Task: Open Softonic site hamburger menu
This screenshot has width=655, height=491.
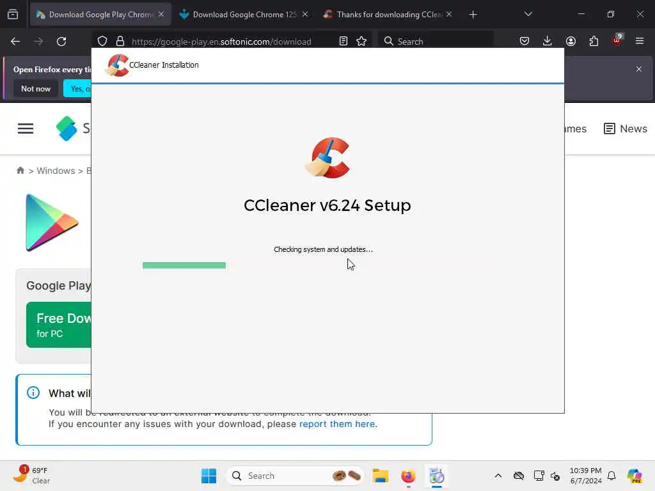Action: pos(26,129)
